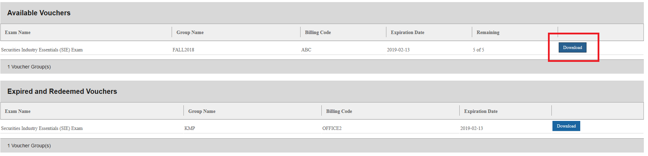Download the expired KMP voucher group
Viewport: 648px width, 156px height.
click(566, 126)
